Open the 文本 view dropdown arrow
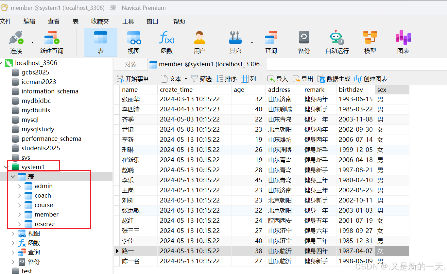 pos(185,78)
